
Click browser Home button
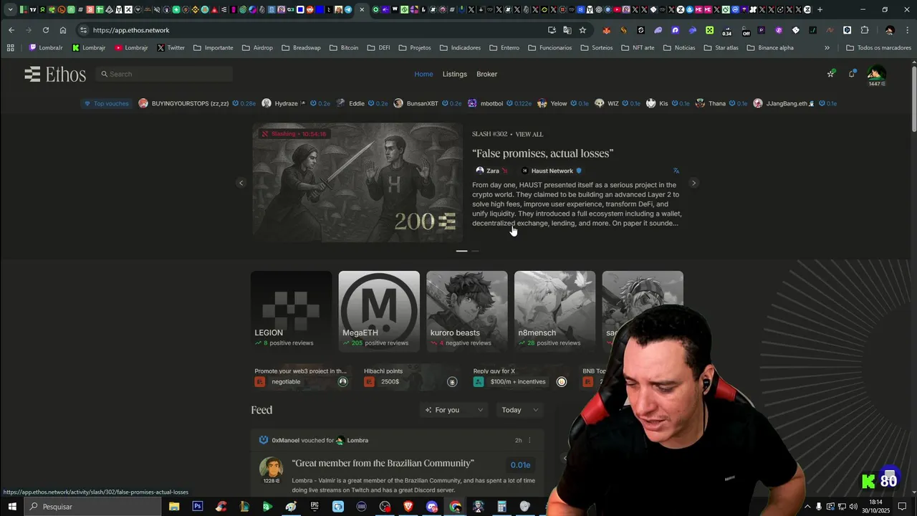(x=63, y=30)
